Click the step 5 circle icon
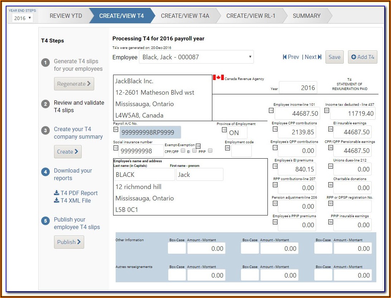Viewport: 391px width, 298px height. [x=45, y=221]
